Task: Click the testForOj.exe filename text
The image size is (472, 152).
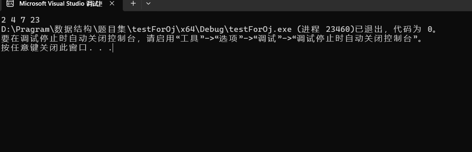Action: [260, 29]
